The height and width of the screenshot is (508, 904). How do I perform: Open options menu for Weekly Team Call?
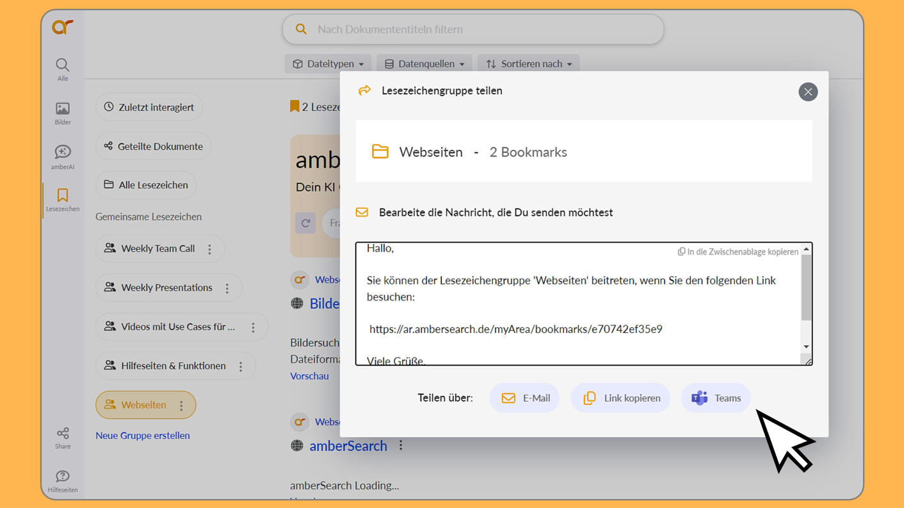[209, 249]
